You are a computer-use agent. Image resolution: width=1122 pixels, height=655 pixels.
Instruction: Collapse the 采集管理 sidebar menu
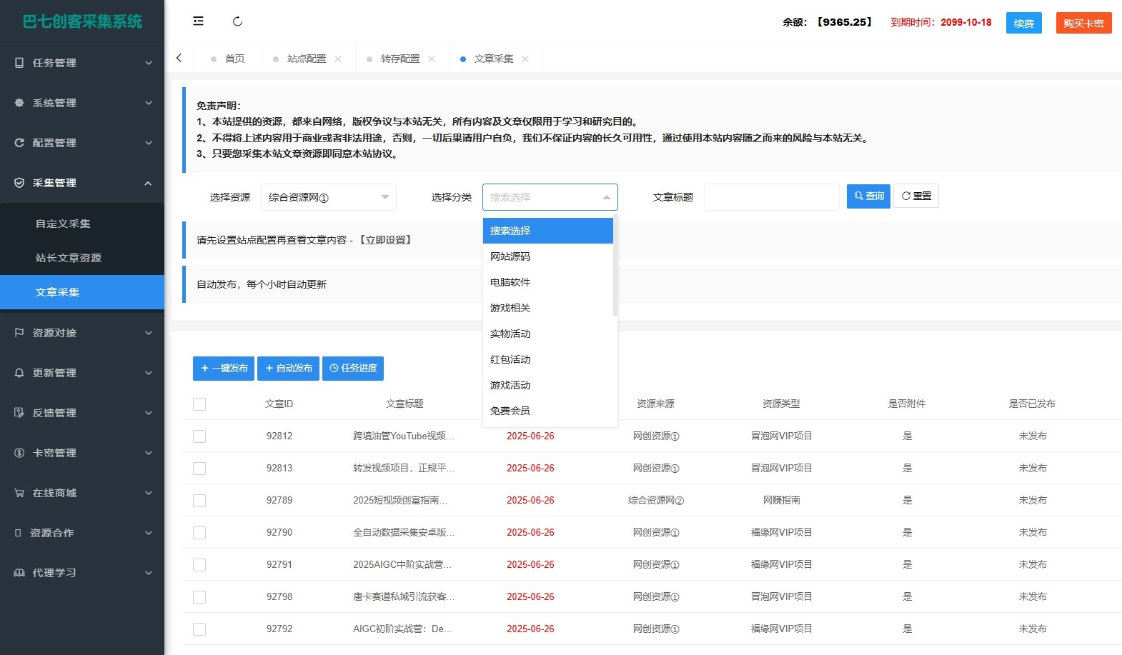click(x=82, y=183)
